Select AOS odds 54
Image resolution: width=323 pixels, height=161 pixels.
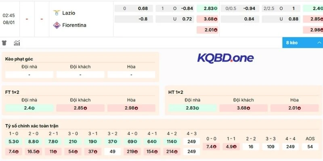pyautogui.click(x=310, y=147)
